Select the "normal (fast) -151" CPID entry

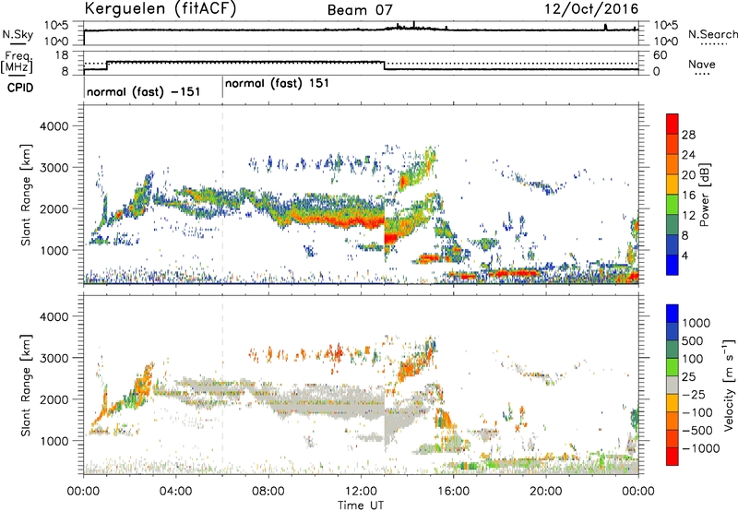click(144, 91)
